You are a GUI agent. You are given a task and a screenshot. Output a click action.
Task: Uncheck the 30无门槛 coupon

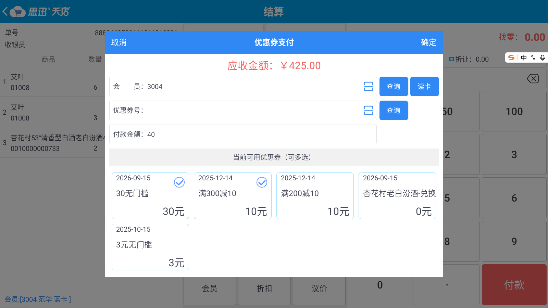179,182
